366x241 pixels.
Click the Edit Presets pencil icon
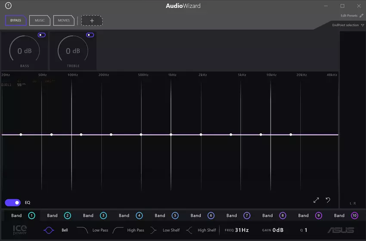coord(361,15)
